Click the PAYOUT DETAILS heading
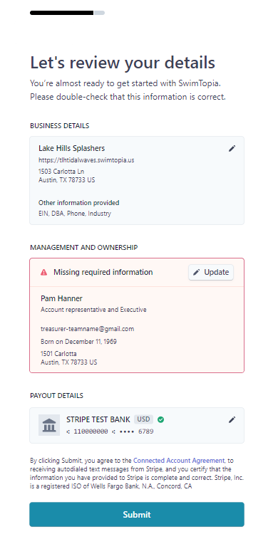Viewport: 278px width, 539px height. click(x=56, y=396)
